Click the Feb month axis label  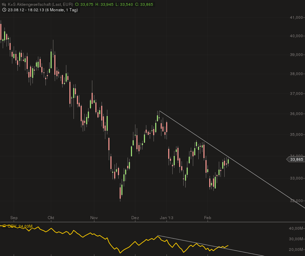[x=208, y=218]
